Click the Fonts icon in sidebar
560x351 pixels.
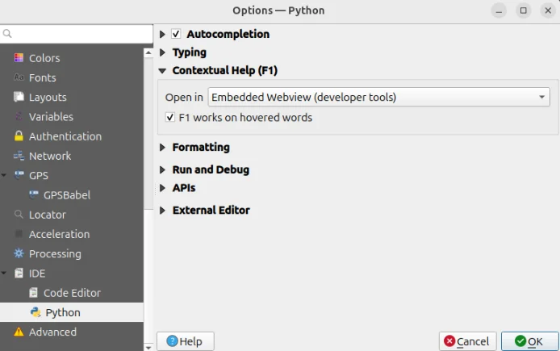19,77
